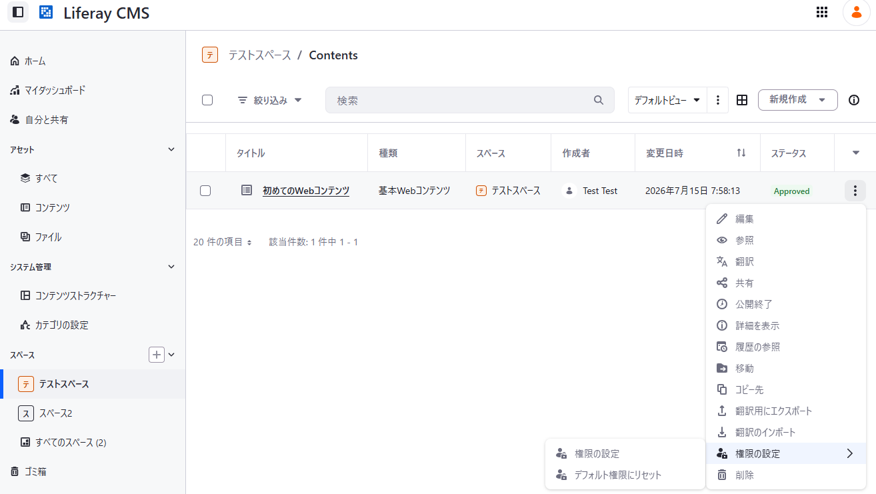This screenshot has height=494, width=876.
Task: Open the row actions kebab for 初めてのWebコンテンツ
Action: [855, 191]
